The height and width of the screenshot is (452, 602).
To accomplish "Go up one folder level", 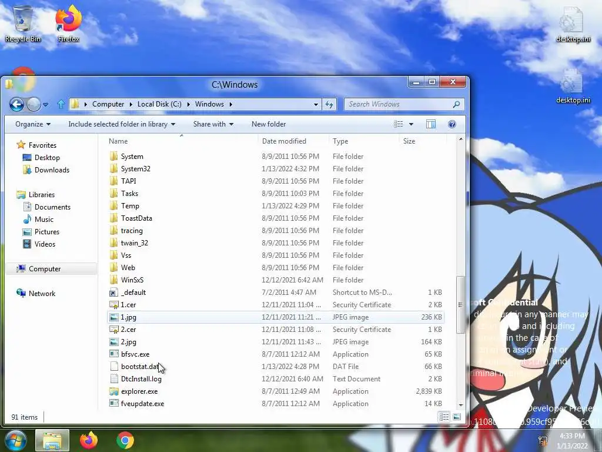I will 61,104.
